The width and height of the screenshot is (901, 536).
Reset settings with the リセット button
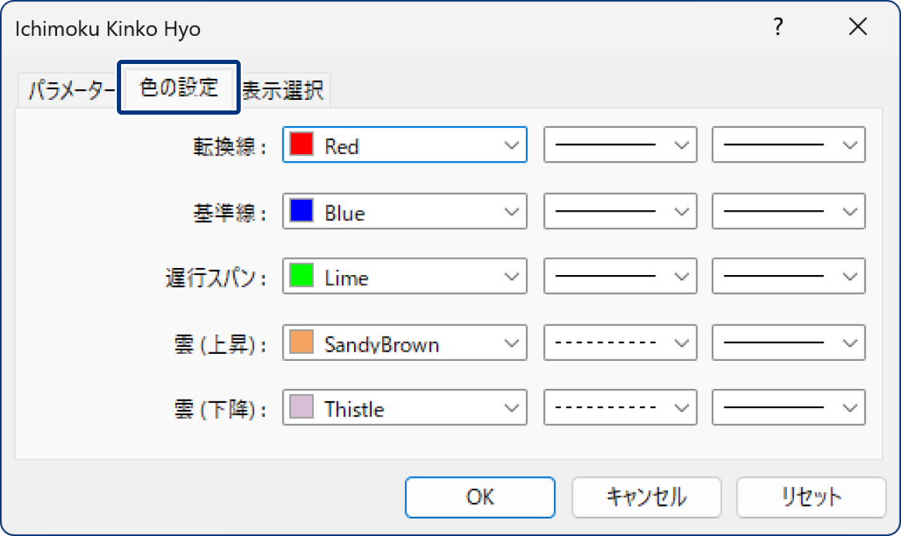click(811, 497)
